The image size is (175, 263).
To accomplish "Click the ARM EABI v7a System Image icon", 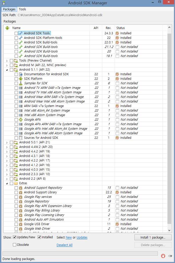I will pyautogui.click(x=21, y=106).
